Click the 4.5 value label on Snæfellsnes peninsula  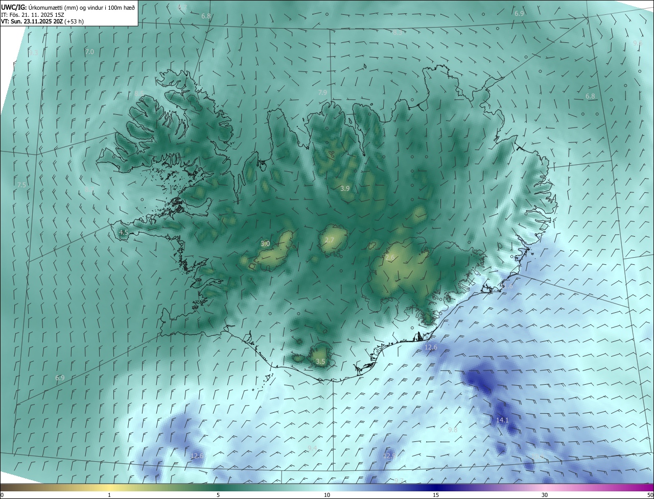(123, 232)
